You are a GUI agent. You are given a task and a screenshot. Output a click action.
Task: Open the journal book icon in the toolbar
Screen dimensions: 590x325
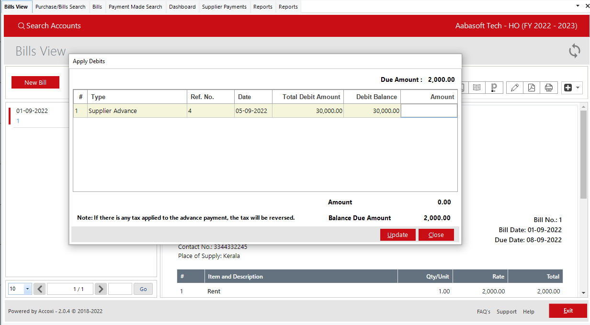pos(477,88)
